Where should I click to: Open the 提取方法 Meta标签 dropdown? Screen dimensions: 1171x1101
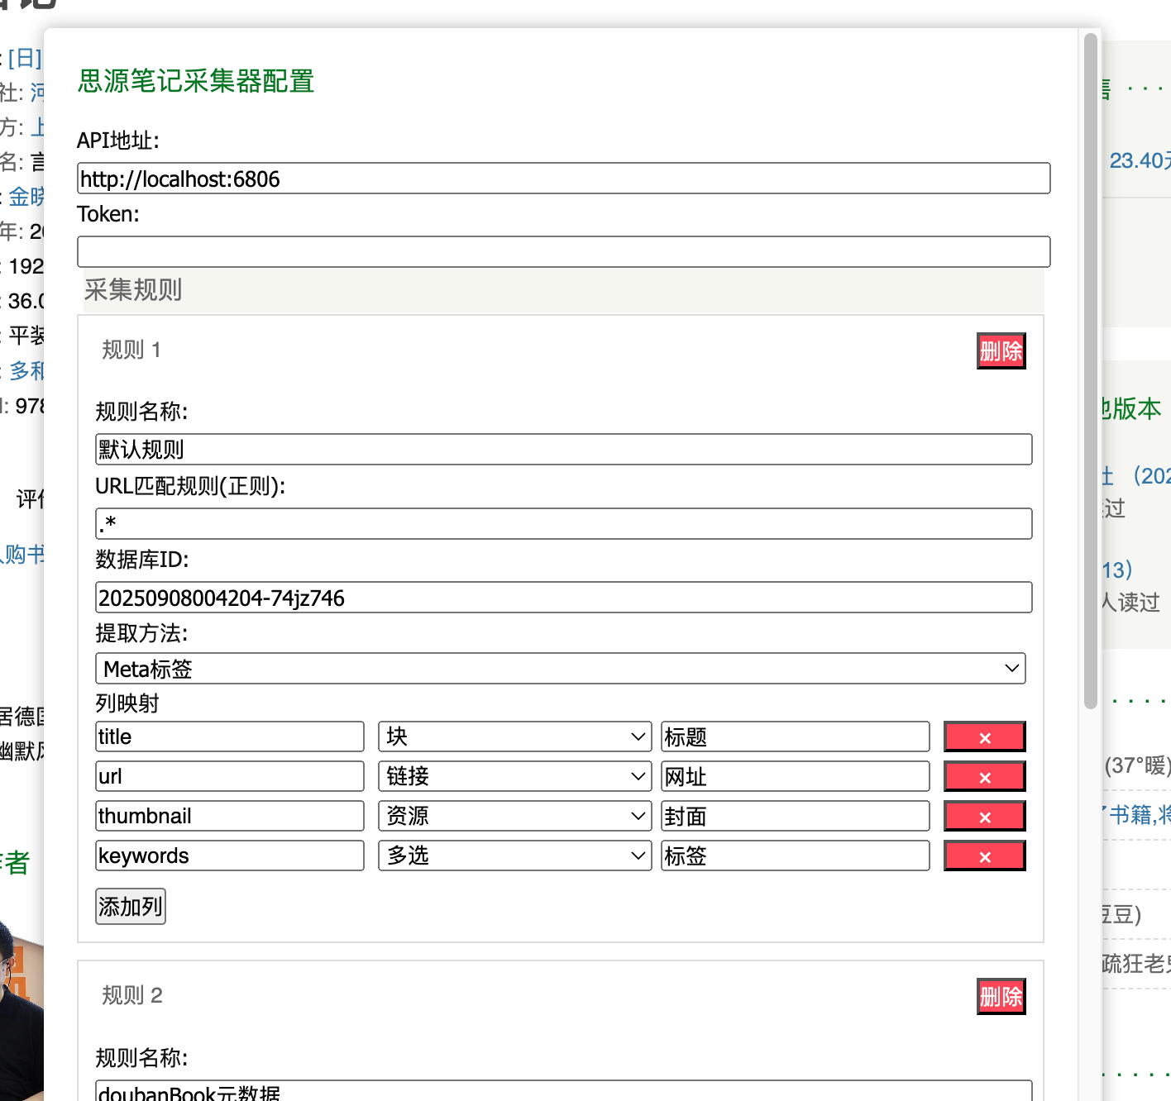coord(561,669)
